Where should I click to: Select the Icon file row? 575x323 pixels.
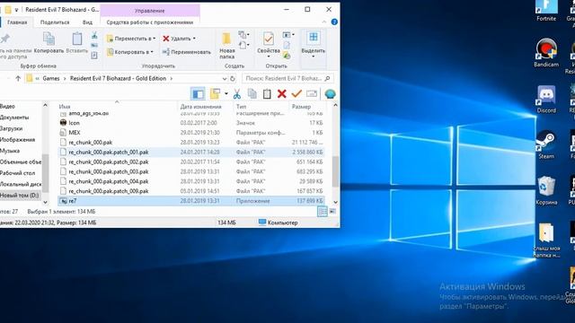click(x=191, y=123)
